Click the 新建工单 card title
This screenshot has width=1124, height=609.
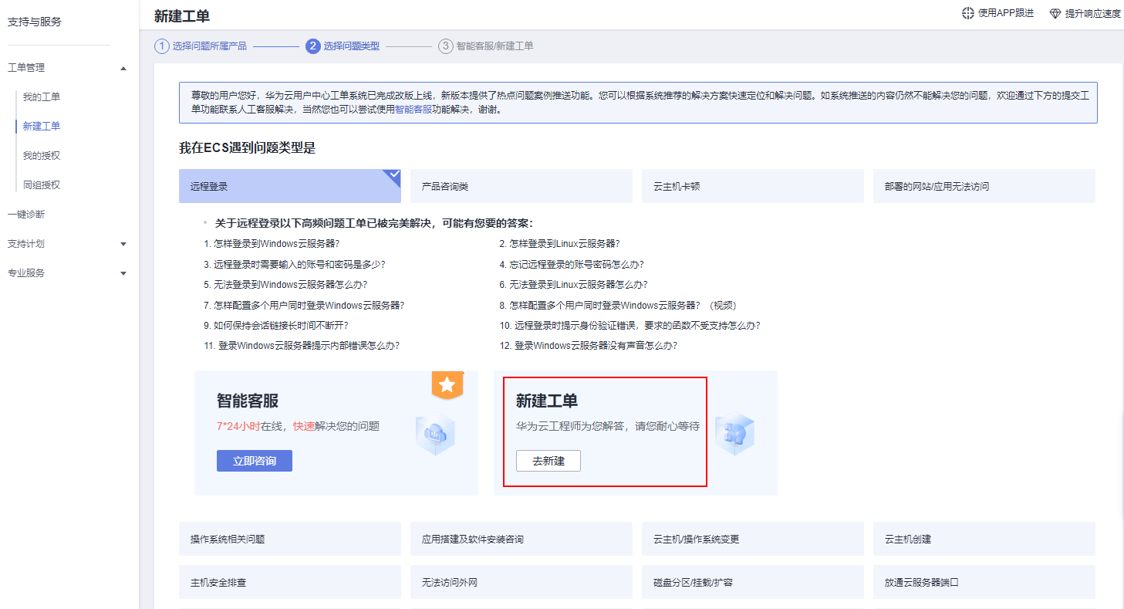pos(547,401)
